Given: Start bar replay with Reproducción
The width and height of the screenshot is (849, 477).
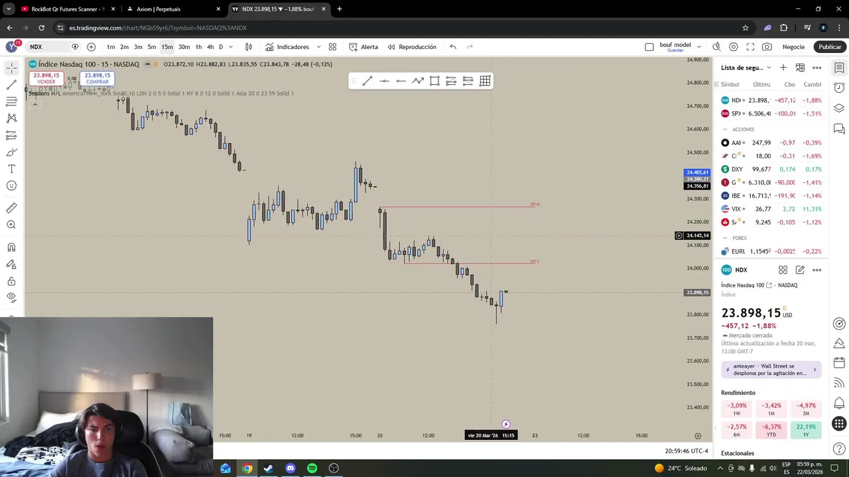Looking at the screenshot, I should click(412, 47).
